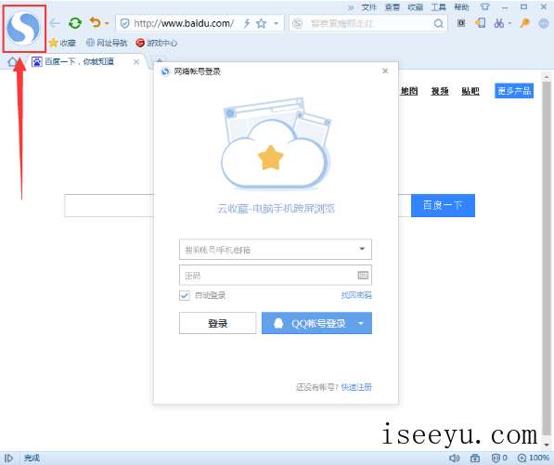Click the home page icon

[x=12, y=62]
